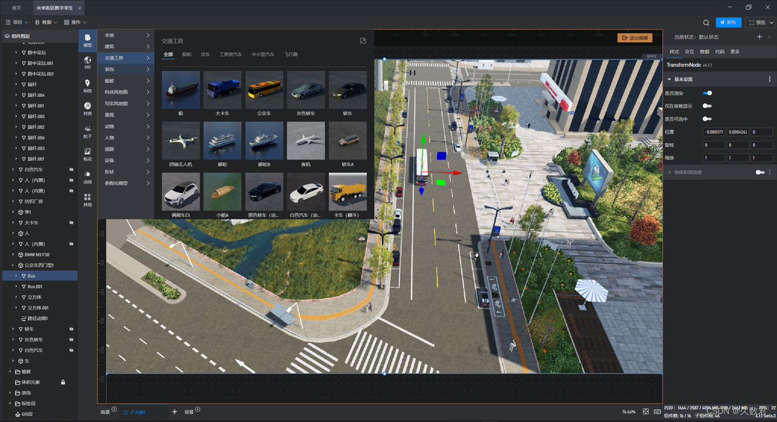Toggle visibility eye of 大卡车 layer

(x=71, y=223)
